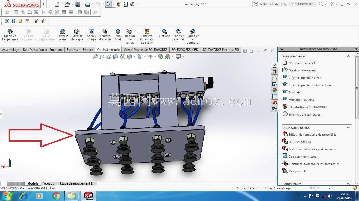Click the Zoom to Fit magnifier icon

tap(95, 57)
